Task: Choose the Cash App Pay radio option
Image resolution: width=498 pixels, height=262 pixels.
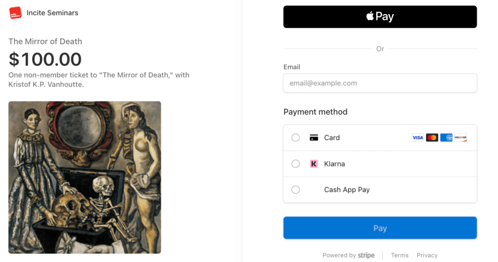Action: (296, 190)
